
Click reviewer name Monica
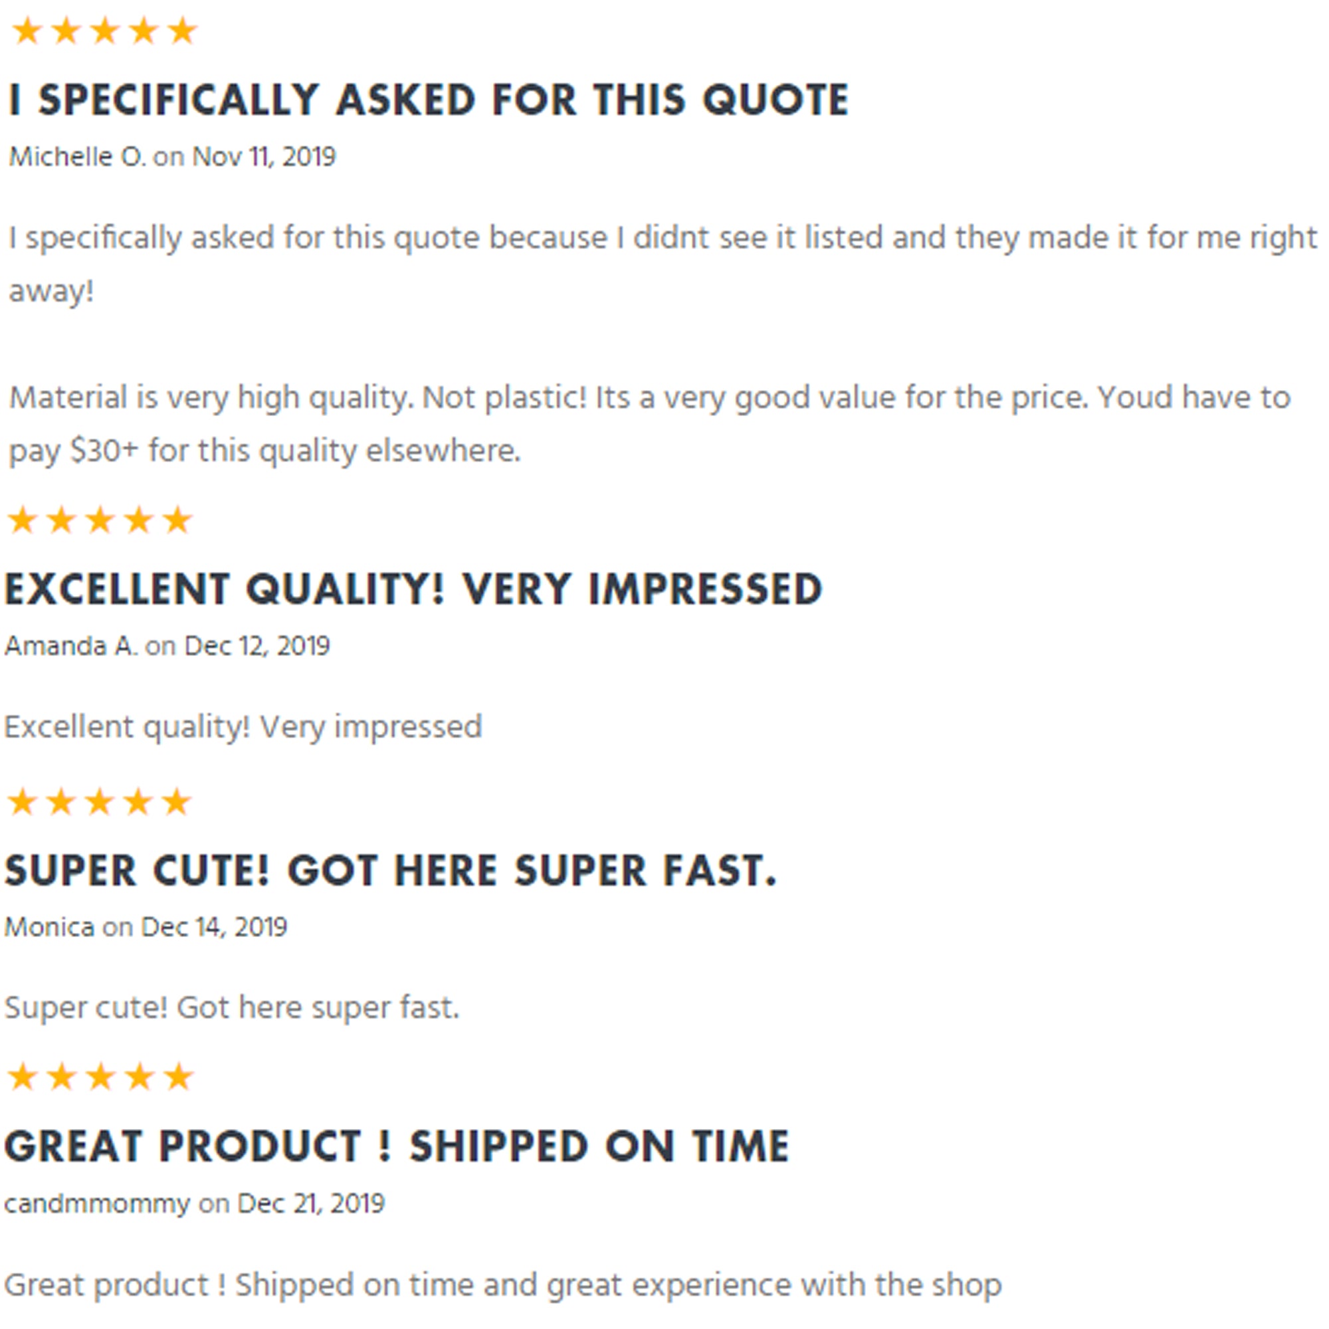[x=50, y=927]
